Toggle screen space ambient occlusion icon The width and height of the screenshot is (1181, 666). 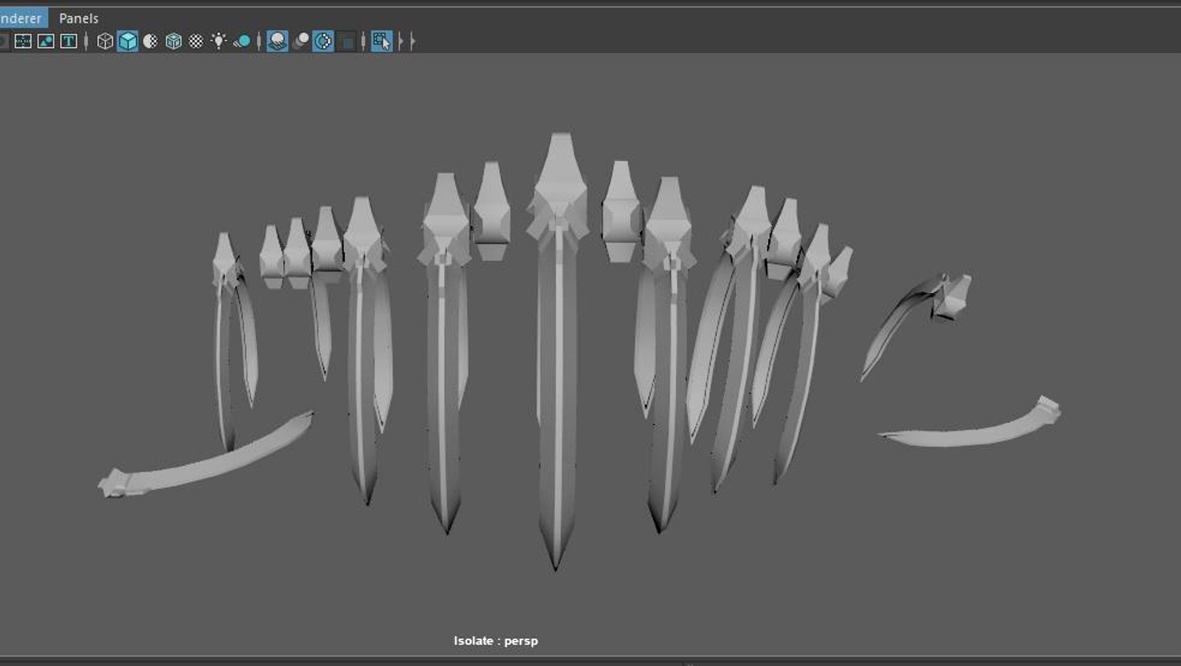tap(278, 41)
